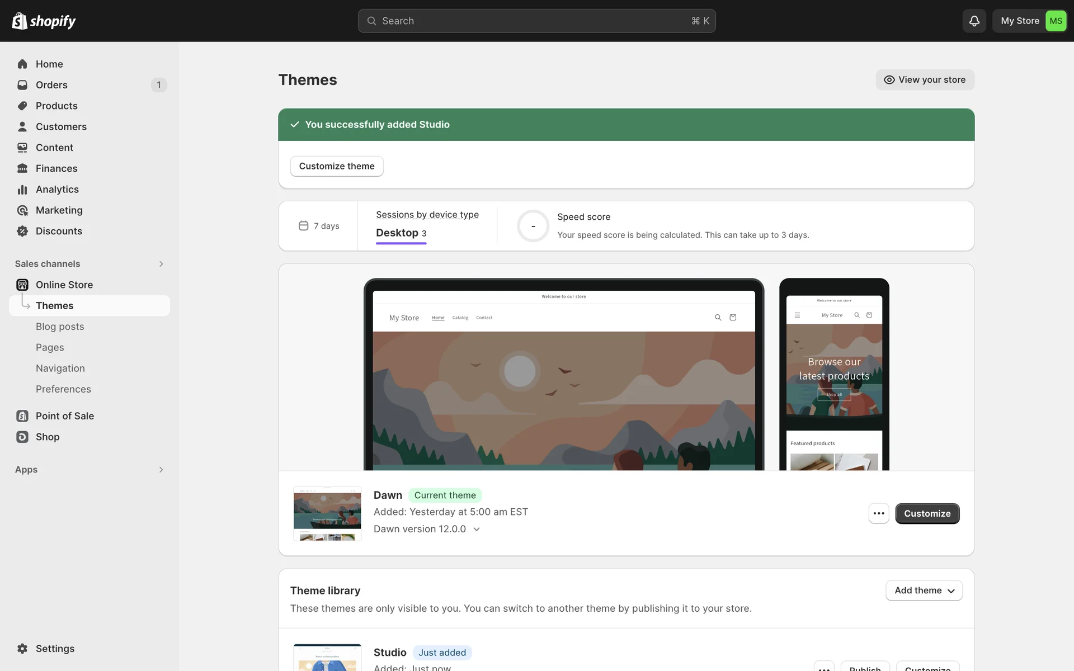Focus the Search input field
This screenshot has width=1074, height=671.
536,21
